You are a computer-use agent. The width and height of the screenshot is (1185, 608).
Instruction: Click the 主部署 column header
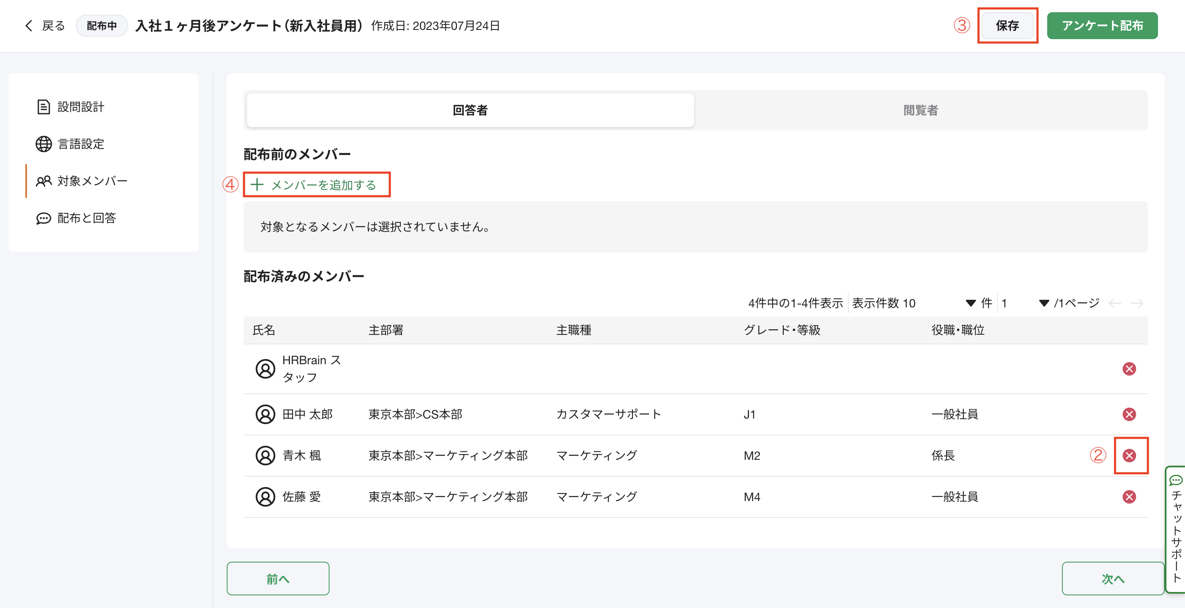386,330
